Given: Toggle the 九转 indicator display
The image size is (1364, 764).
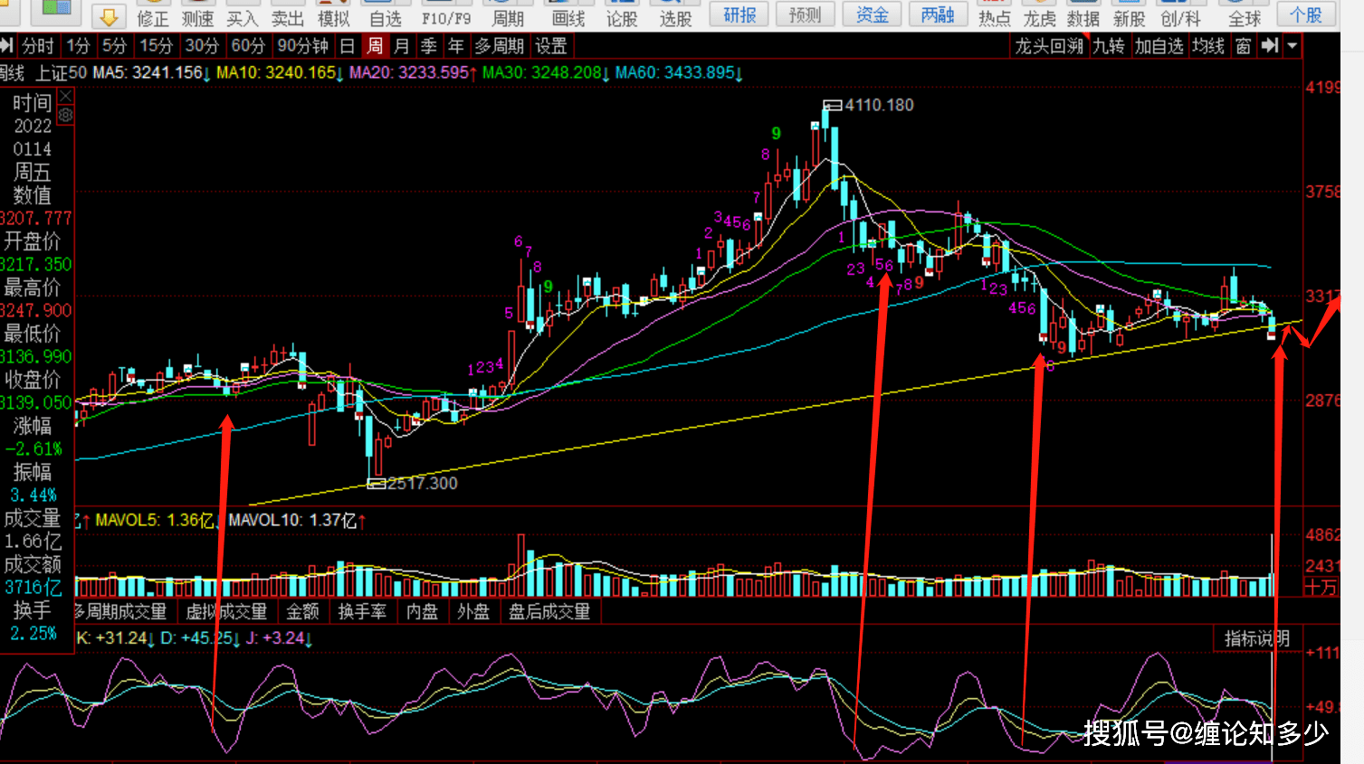Looking at the screenshot, I should tap(1108, 45).
